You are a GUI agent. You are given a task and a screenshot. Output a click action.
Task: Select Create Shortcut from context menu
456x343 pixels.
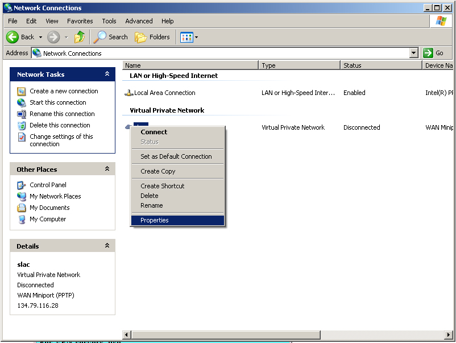click(x=178, y=186)
